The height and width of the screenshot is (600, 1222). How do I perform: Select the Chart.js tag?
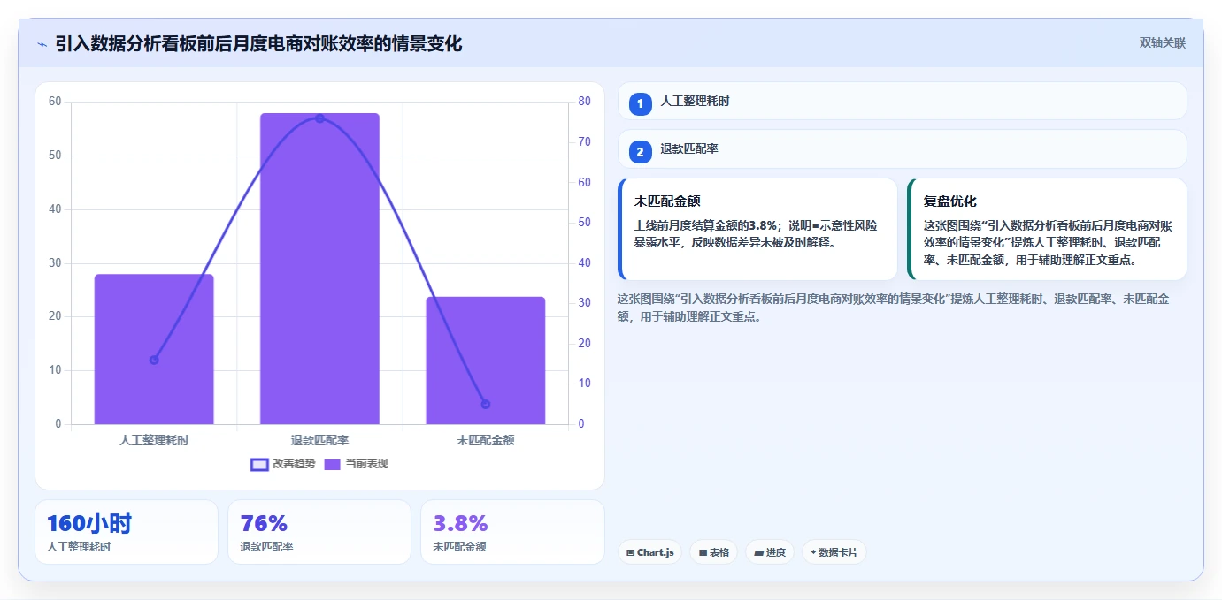(x=649, y=552)
